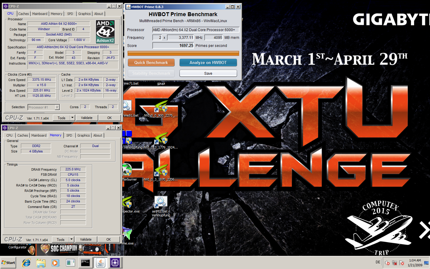Screen dimensions: 430x269
Task: Open the NVI_0_3_1870_2206 desktop shortcut icon
Action: click(x=161, y=170)
